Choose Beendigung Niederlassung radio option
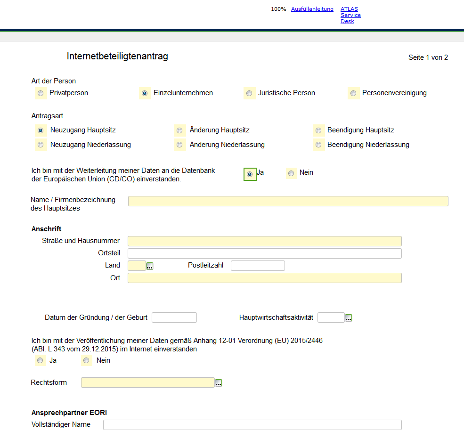Image resolution: width=464 pixels, height=431 pixels. [x=318, y=145]
